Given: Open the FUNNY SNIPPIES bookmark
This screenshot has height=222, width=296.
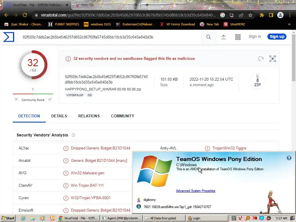Looking at the screenshot, I should point(64,24).
